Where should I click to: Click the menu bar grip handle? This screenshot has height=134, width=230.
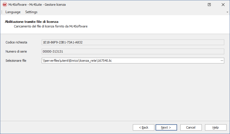pyautogui.click(x=2, y=12)
